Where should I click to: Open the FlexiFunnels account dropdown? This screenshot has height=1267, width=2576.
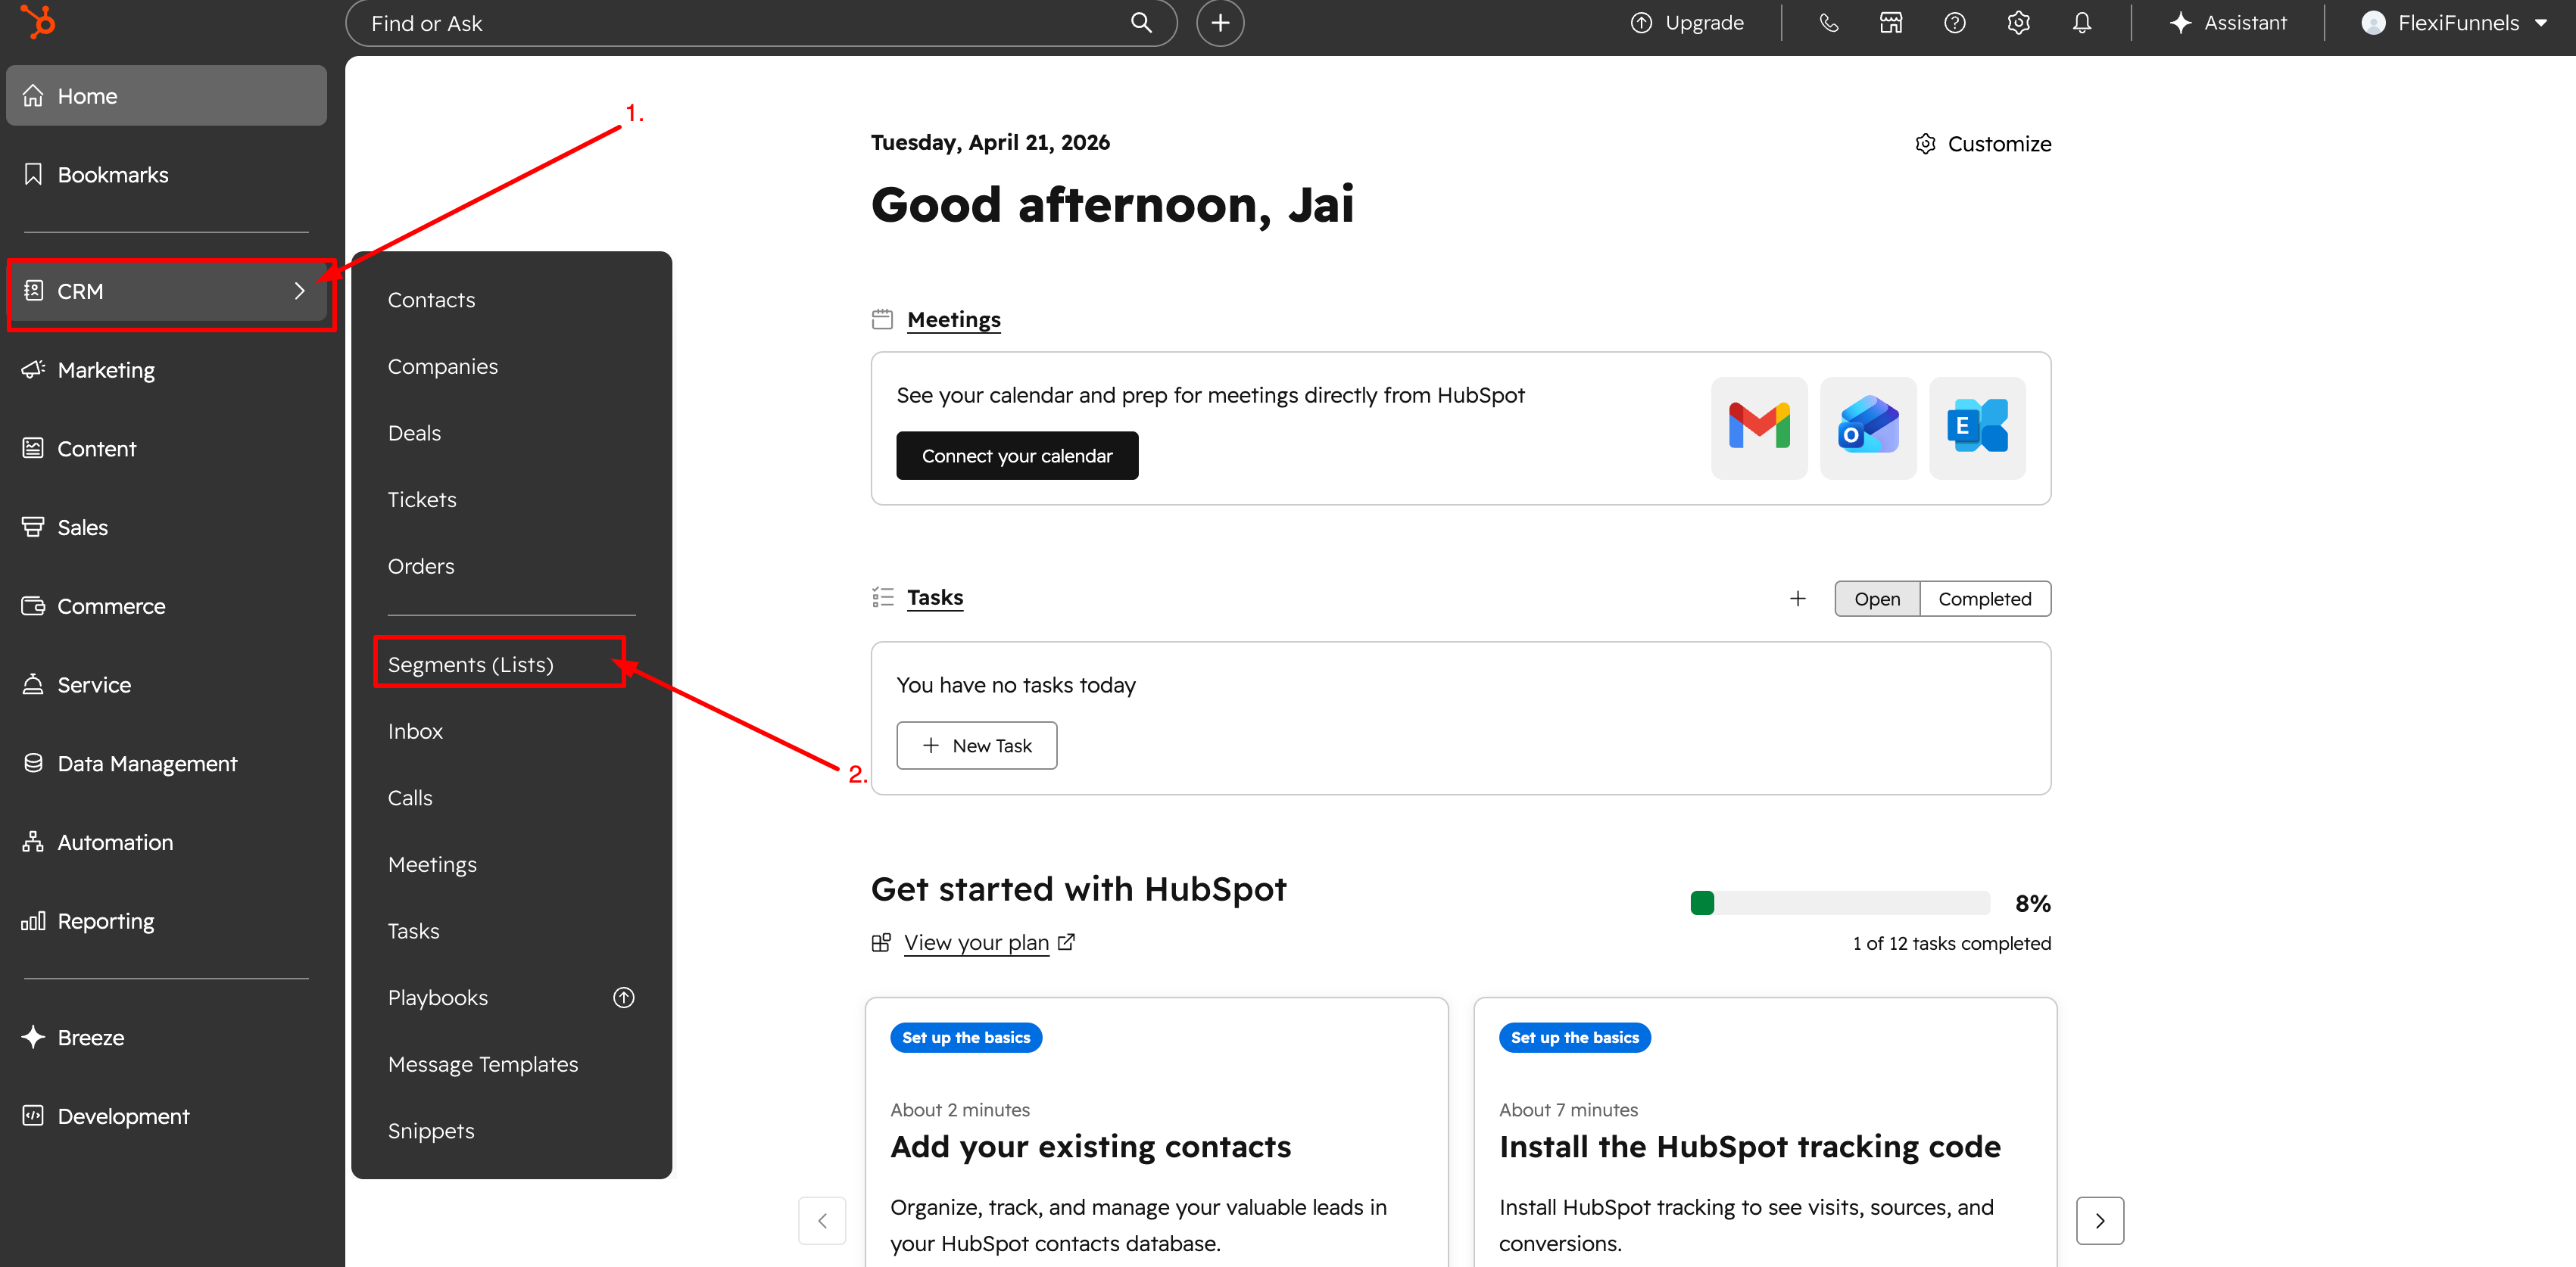pos(2454,23)
